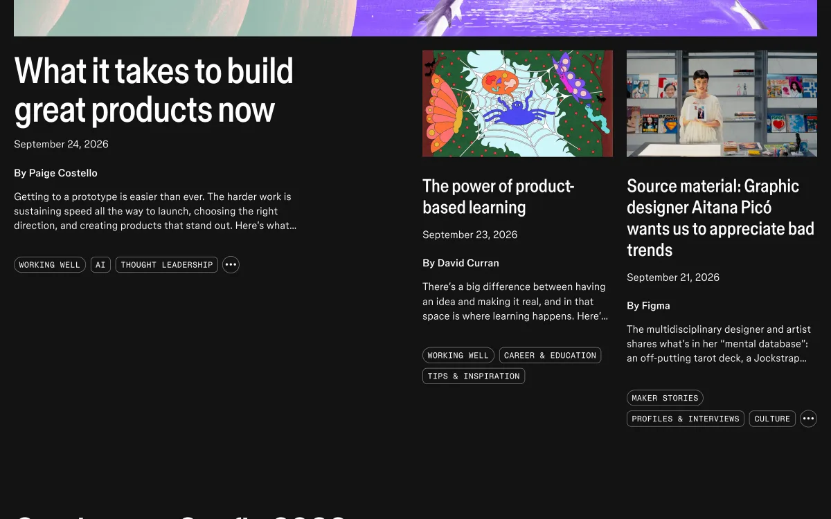Select the TIPS & INSPIRATION tag
Image resolution: width=831 pixels, height=519 pixels.
tap(474, 376)
